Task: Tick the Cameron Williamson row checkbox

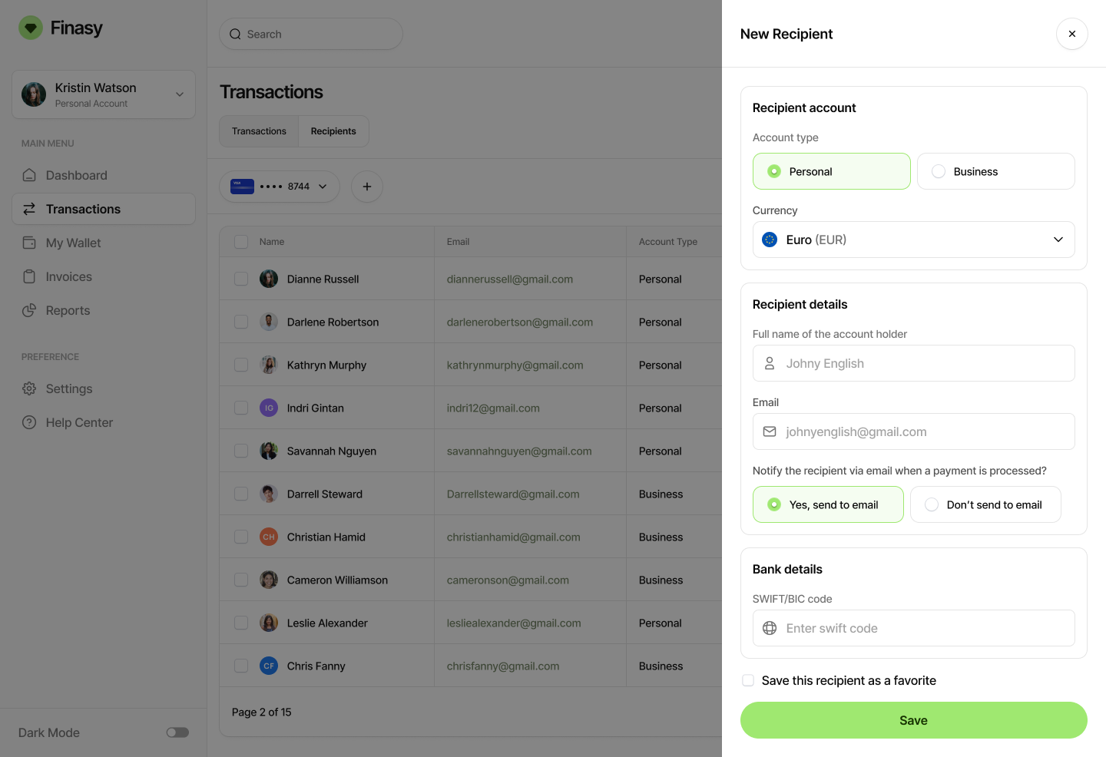Action: point(241,580)
